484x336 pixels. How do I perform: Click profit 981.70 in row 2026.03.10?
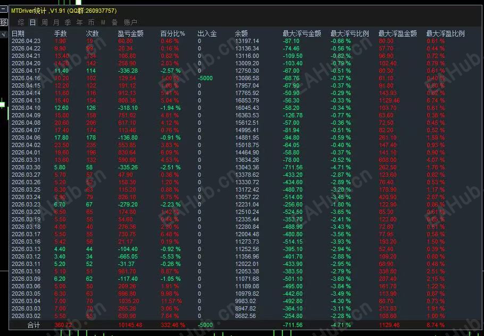pyautogui.click(x=127, y=271)
